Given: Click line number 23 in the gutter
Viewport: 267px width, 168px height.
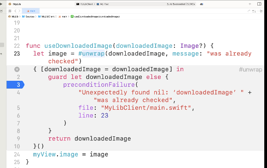Looking at the screenshot, I should click(17, 54).
